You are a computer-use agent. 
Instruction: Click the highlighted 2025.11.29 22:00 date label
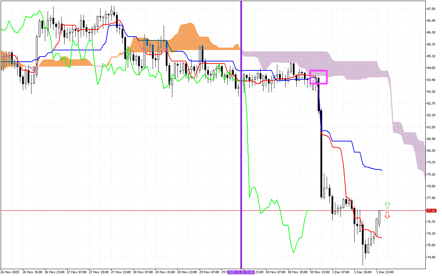241,272
